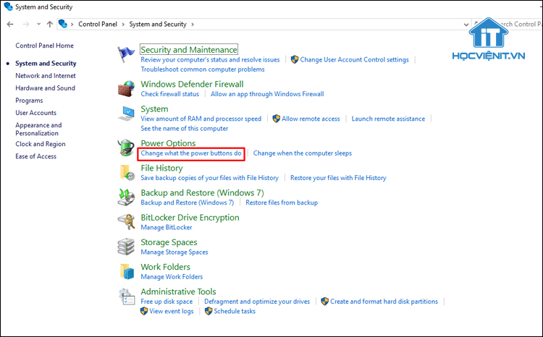Screen dimensions: 543x337
Task: Click Manage Work Folders
Action: [172, 277]
